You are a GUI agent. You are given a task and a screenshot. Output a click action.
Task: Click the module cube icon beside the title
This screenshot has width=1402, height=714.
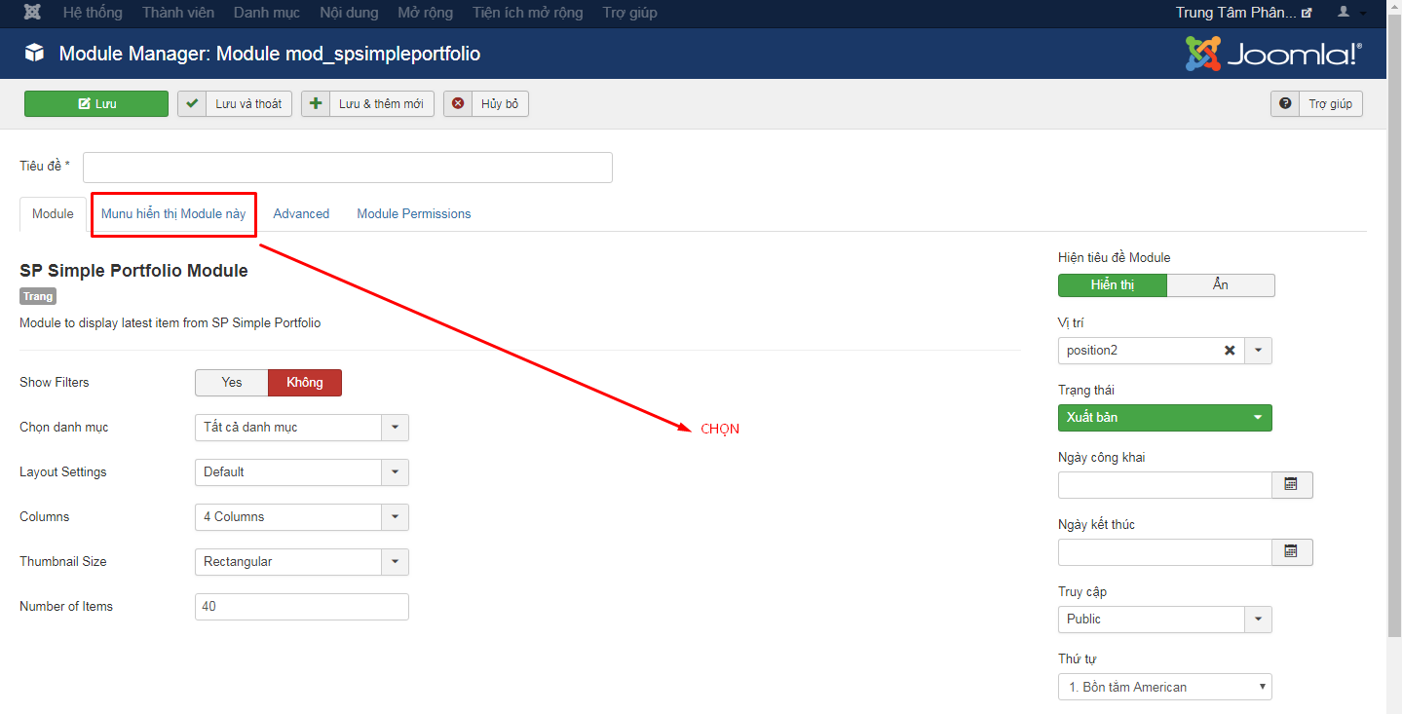[35, 54]
